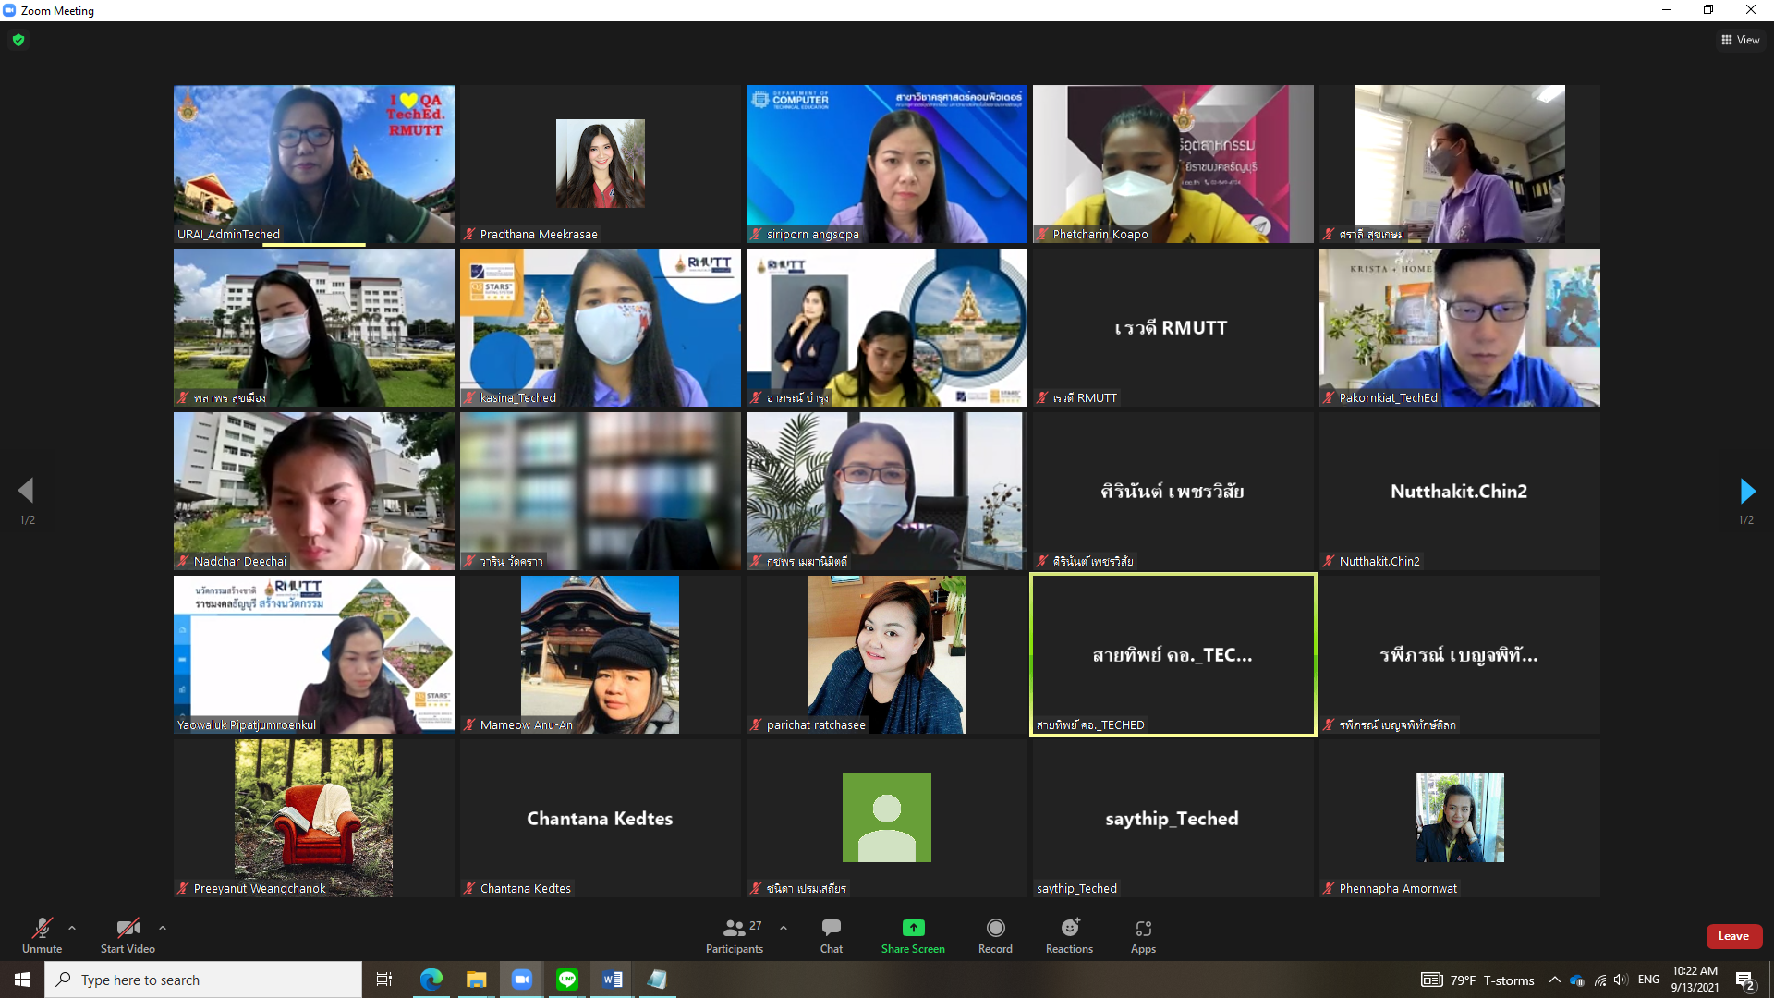1774x998 pixels.
Task: Leave the meeting
Action: click(x=1733, y=936)
